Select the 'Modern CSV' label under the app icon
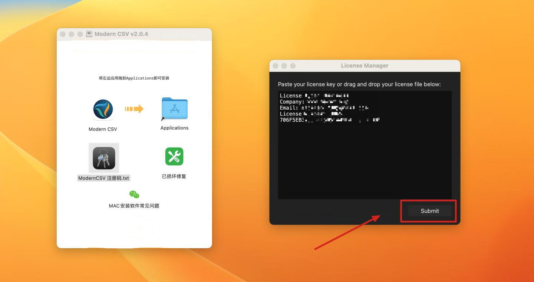Viewport: 534px width, 282px height. (103, 129)
